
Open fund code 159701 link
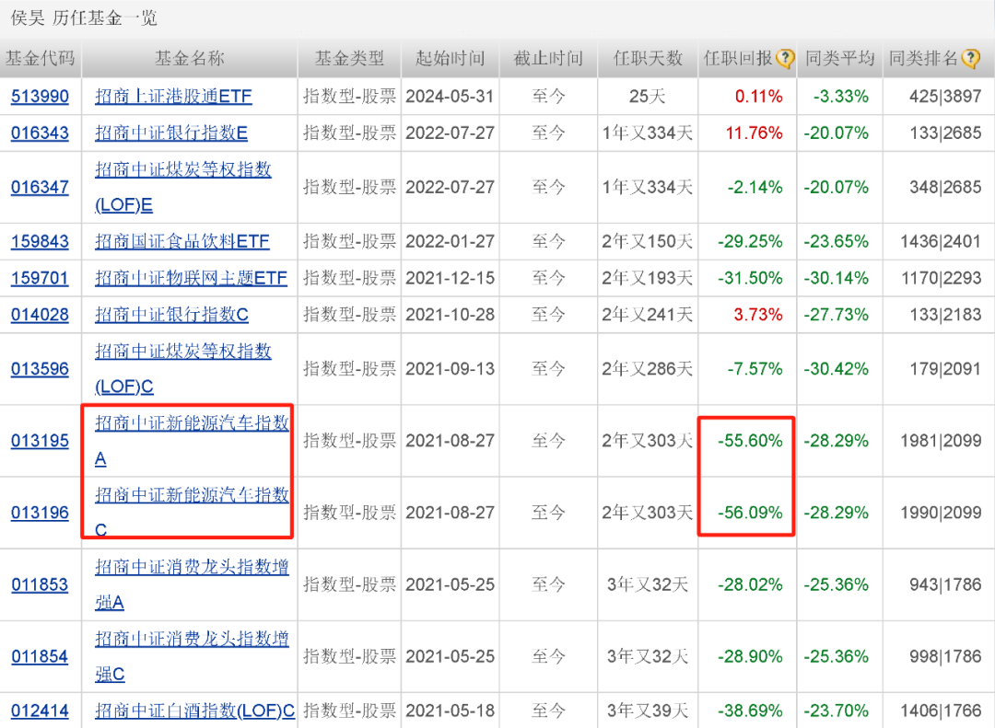tap(40, 278)
